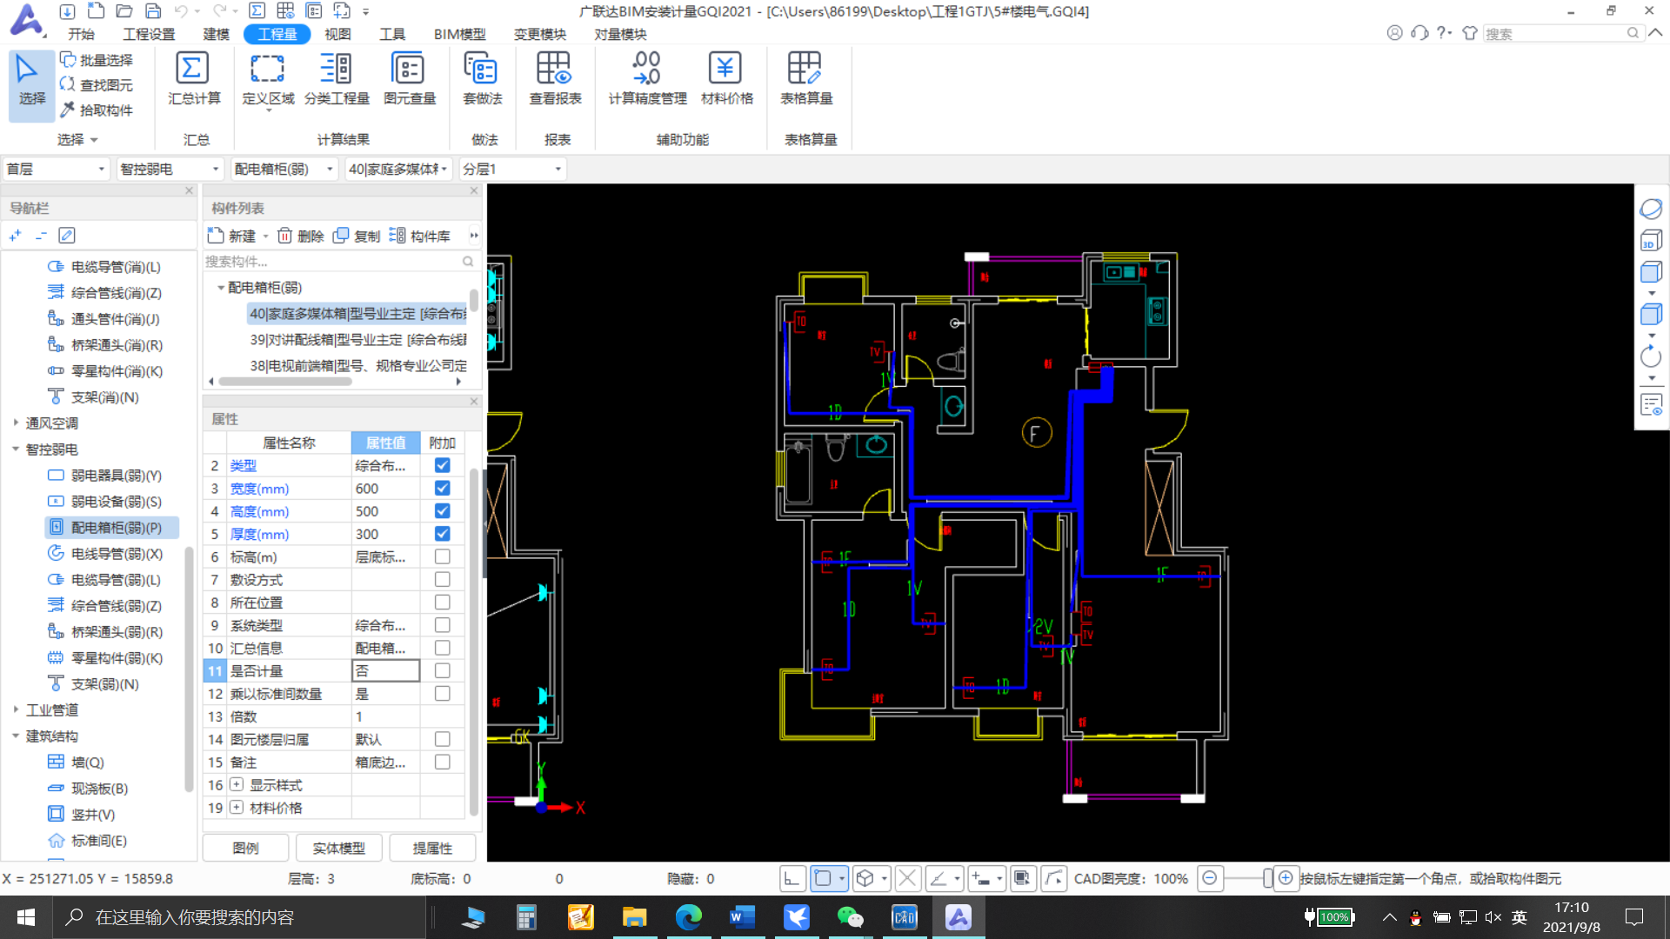Viewport: 1670px width, 939px height.
Task: Click the 删除 delete component icon
Action: pos(300,236)
